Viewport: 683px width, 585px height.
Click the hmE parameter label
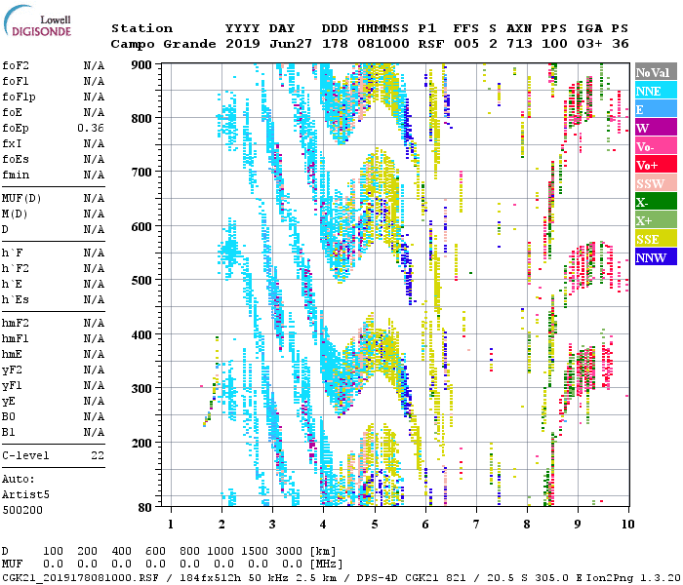point(12,354)
